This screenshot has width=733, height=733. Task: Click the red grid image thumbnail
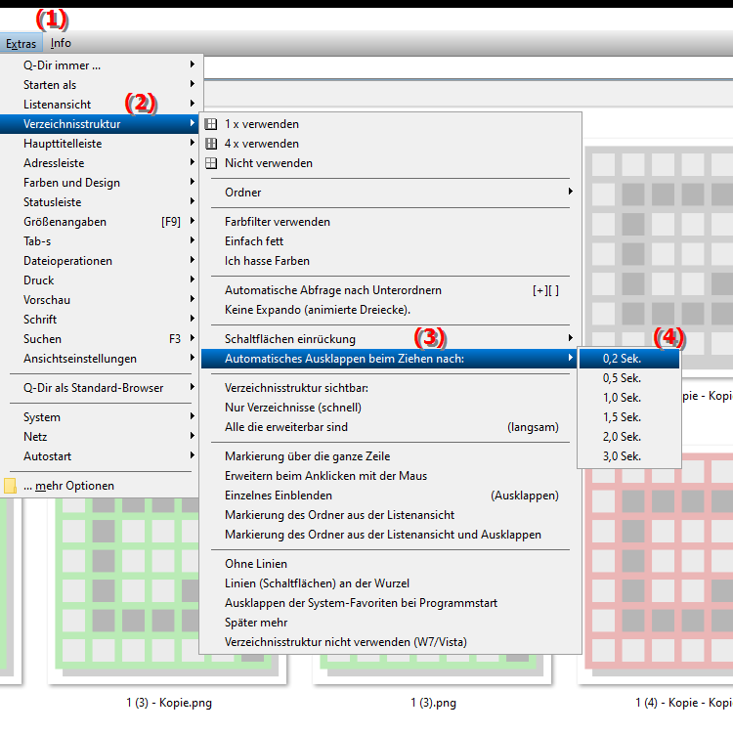pos(655,567)
